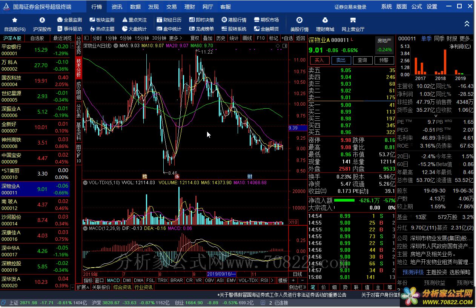Open 财经日历 calendar item
The image size is (476, 308).
(x=169, y=20)
